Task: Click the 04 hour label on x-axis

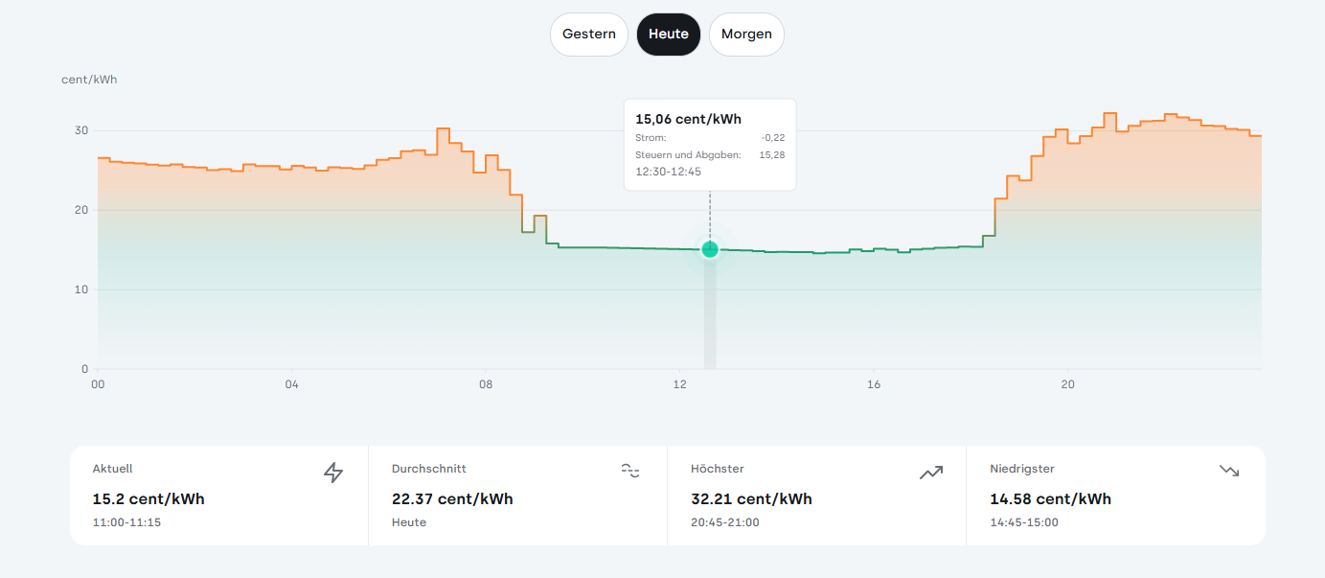Action: [x=291, y=384]
